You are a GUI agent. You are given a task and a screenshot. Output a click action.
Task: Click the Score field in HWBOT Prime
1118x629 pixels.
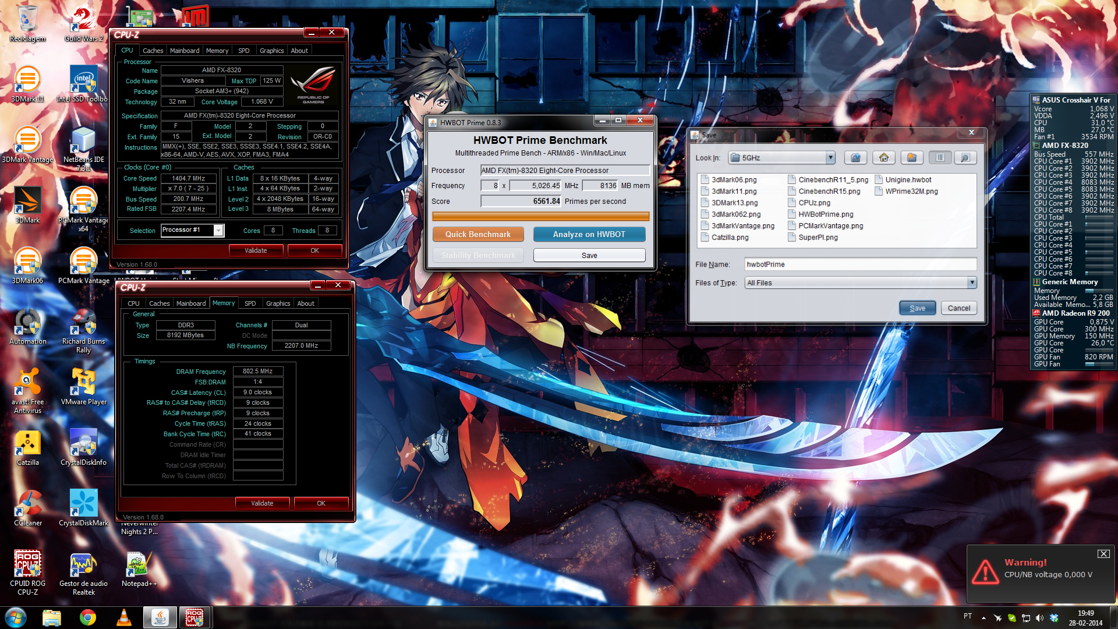tap(521, 202)
